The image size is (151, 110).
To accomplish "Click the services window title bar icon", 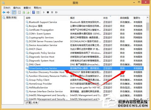I will [x=3, y=3].
